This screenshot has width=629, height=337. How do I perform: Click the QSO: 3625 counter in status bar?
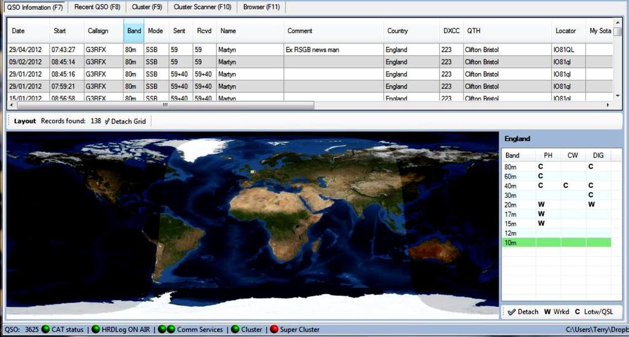[x=22, y=330]
